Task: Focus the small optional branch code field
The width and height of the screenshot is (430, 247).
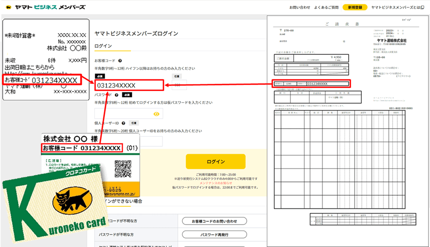Action: (179, 85)
